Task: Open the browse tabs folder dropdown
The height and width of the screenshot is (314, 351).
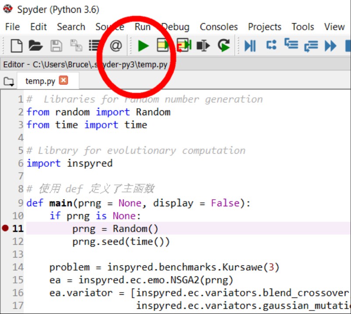Action: coord(9,81)
